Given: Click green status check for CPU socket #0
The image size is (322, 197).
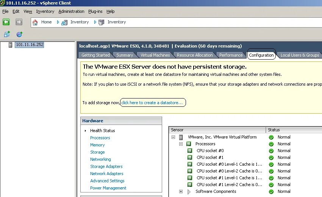Looking at the screenshot, I should [271, 151].
